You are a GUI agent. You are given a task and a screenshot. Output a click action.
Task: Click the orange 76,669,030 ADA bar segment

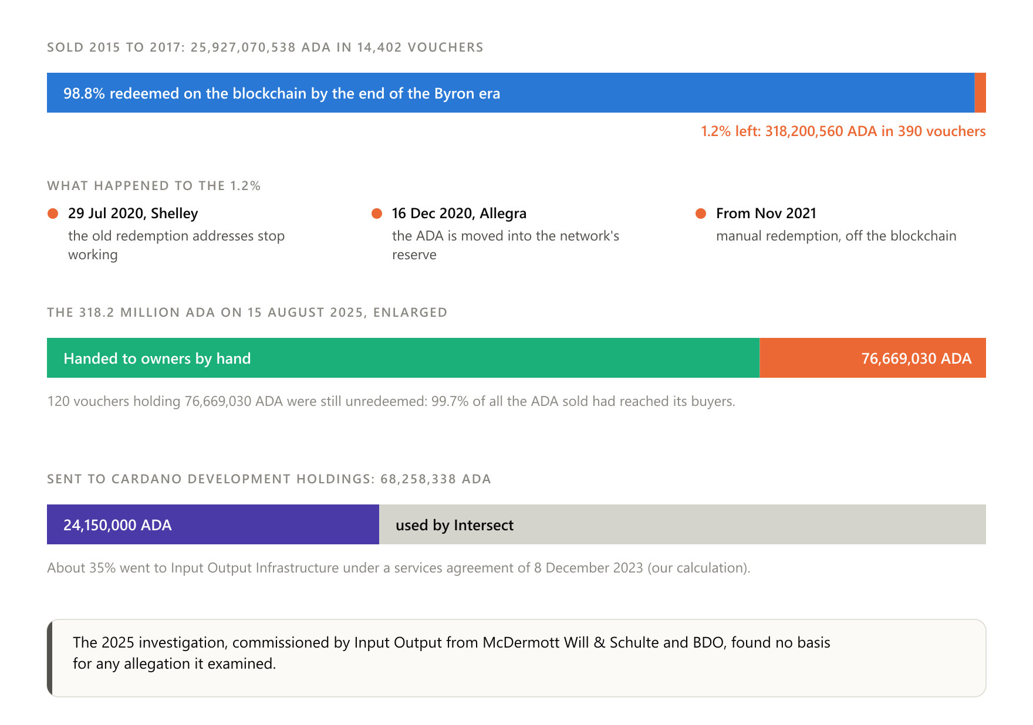point(873,358)
